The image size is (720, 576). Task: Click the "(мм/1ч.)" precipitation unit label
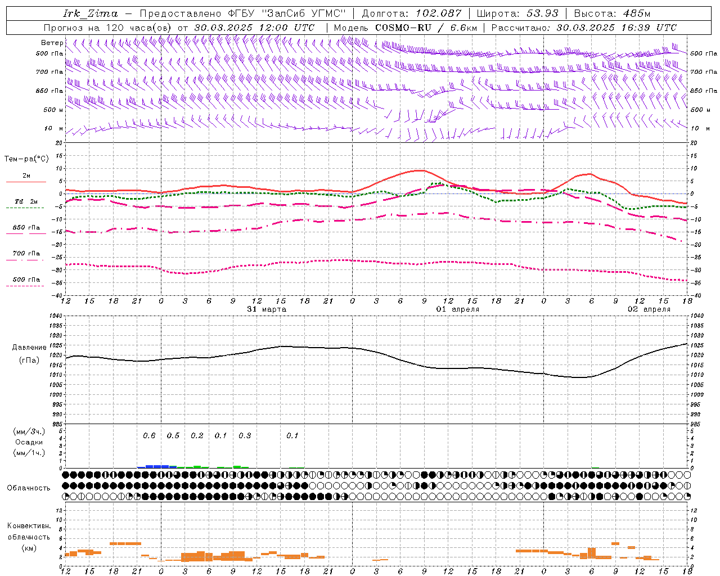click(29, 453)
